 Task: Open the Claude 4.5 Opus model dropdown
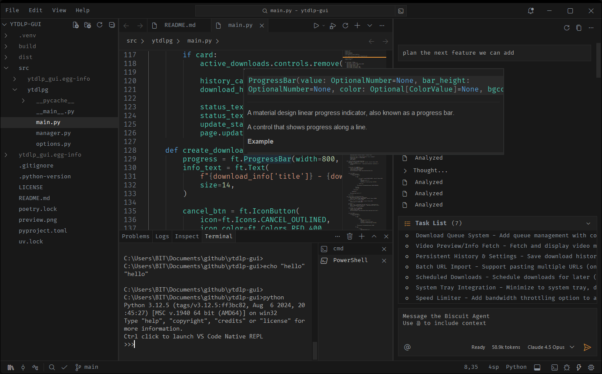pyautogui.click(x=551, y=347)
